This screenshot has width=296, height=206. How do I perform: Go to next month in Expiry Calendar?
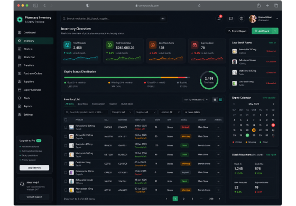click(274, 104)
